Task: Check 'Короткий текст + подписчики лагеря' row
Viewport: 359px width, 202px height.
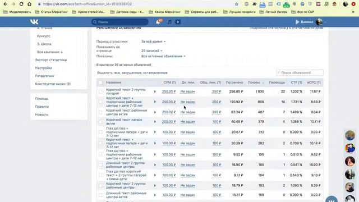Action: (100, 143)
